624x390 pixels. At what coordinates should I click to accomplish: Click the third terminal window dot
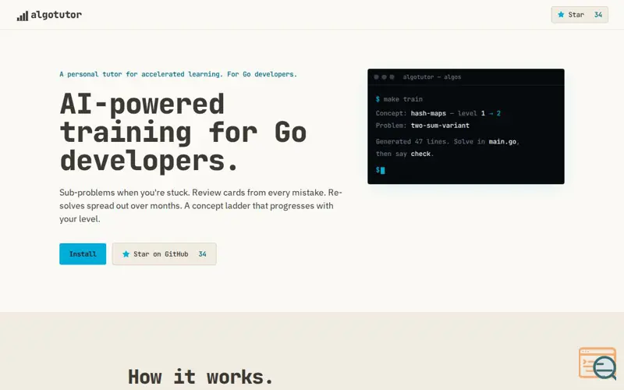click(392, 76)
